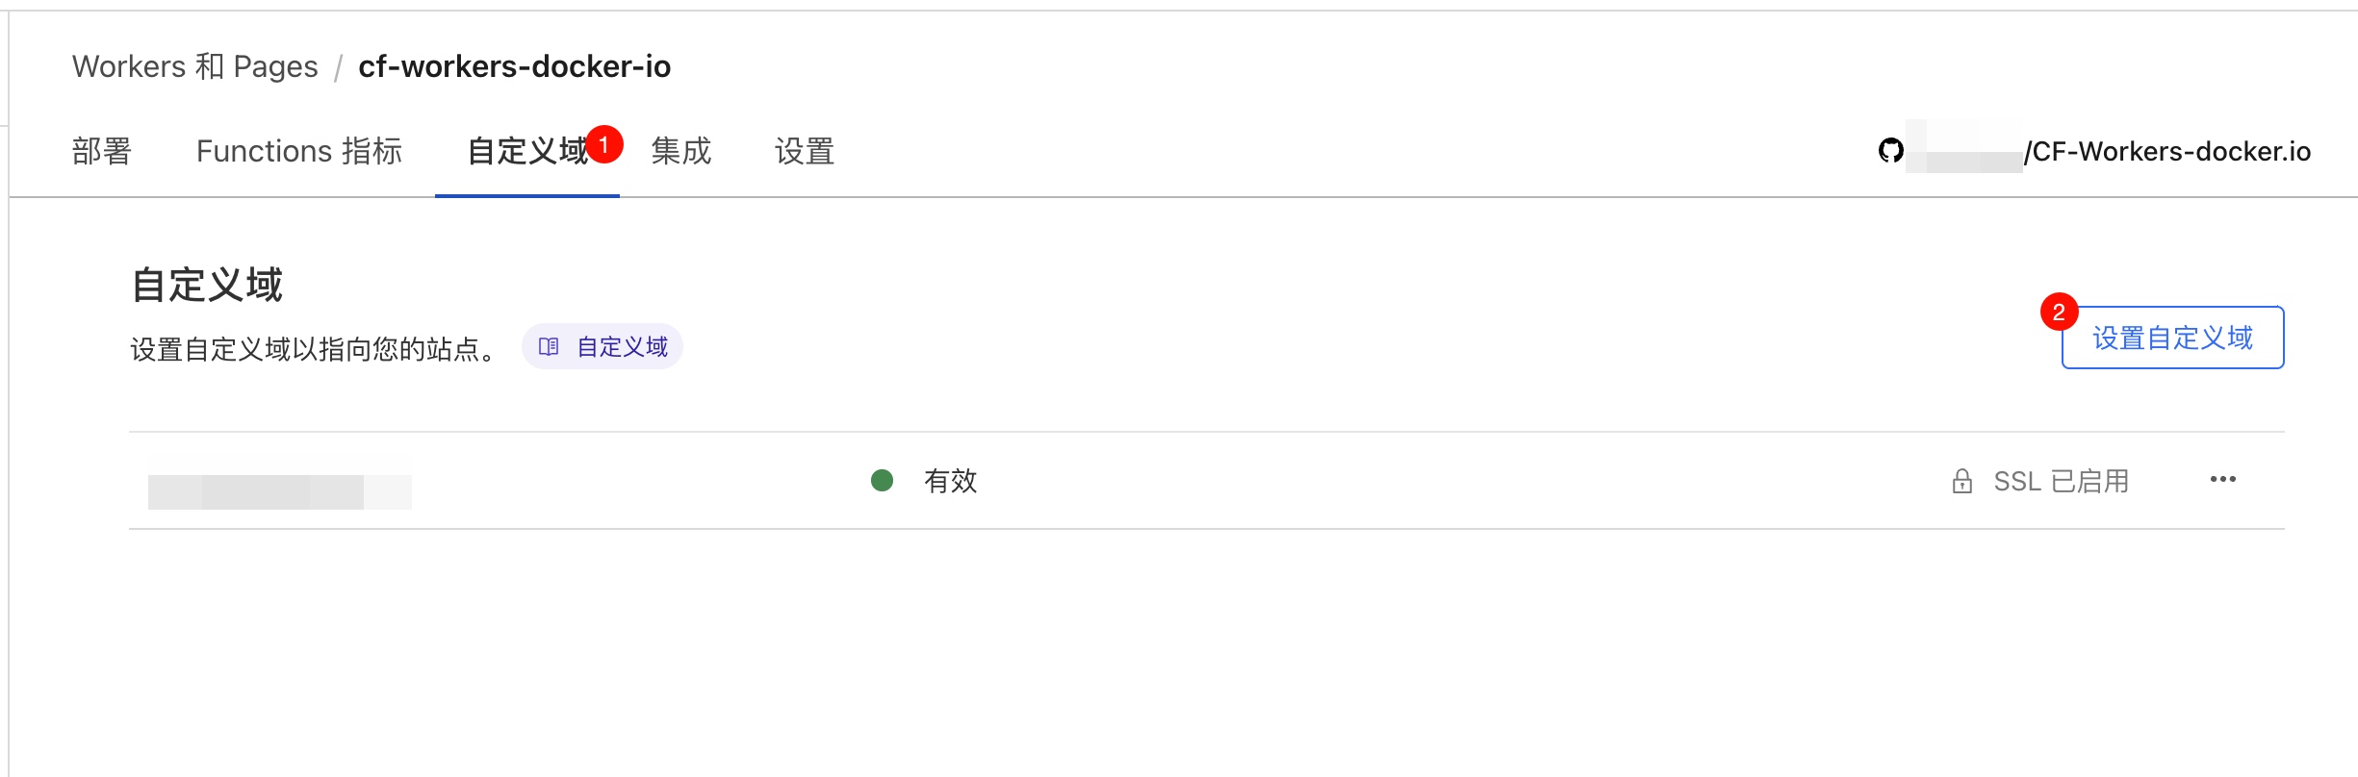Click the 有效 status label

point(950,481)
